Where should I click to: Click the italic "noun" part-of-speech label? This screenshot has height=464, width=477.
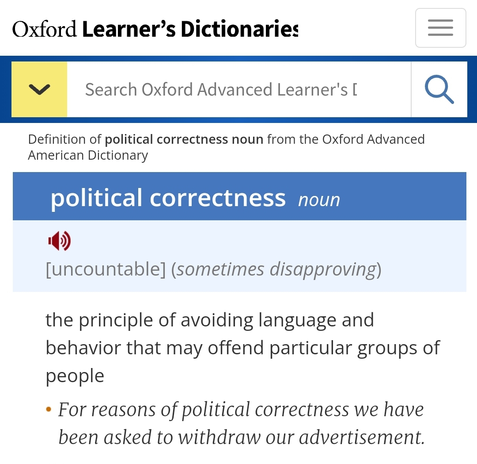[x=319, y=199]
